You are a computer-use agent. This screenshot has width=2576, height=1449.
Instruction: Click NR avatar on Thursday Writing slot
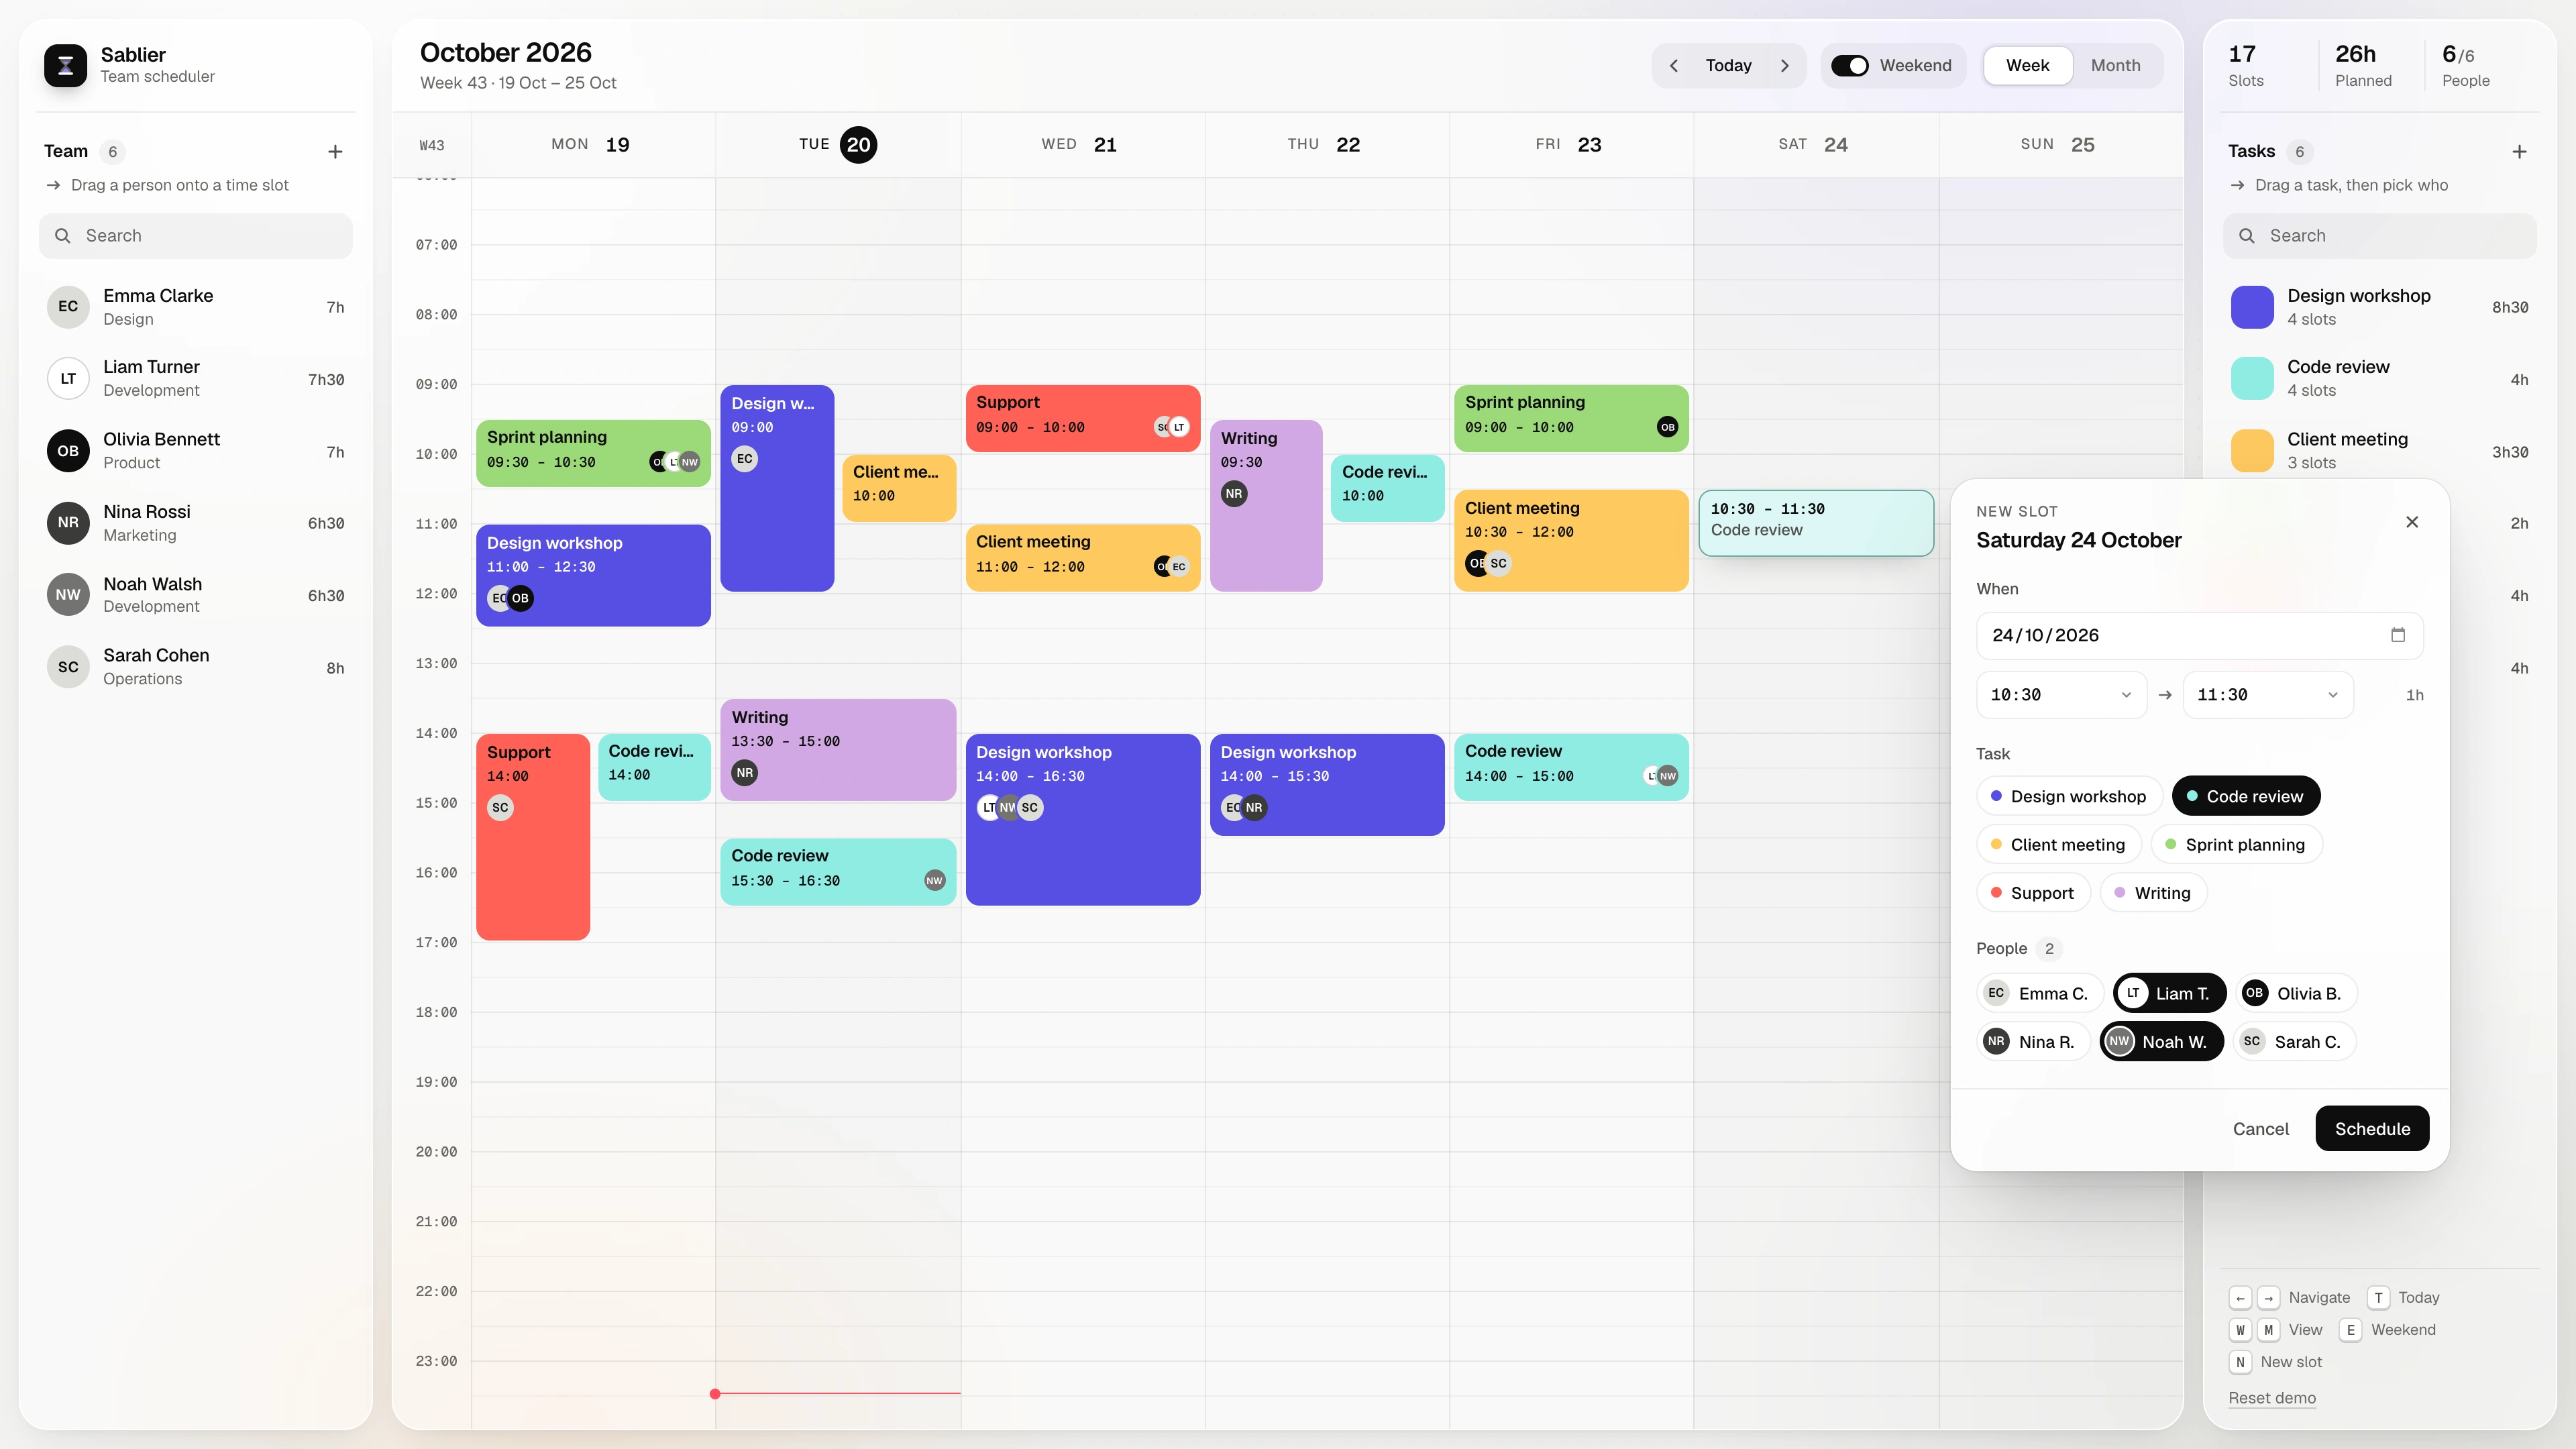[1234, 494]
